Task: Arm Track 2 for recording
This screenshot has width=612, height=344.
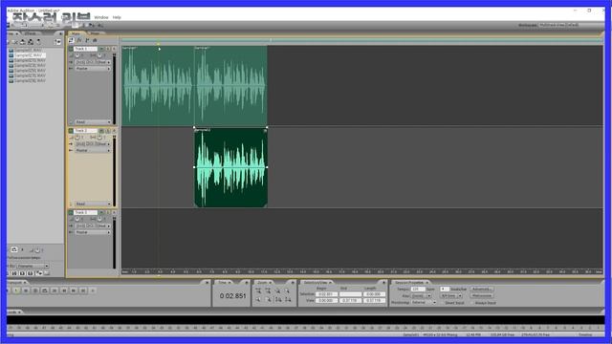Action: coord(114,131)
